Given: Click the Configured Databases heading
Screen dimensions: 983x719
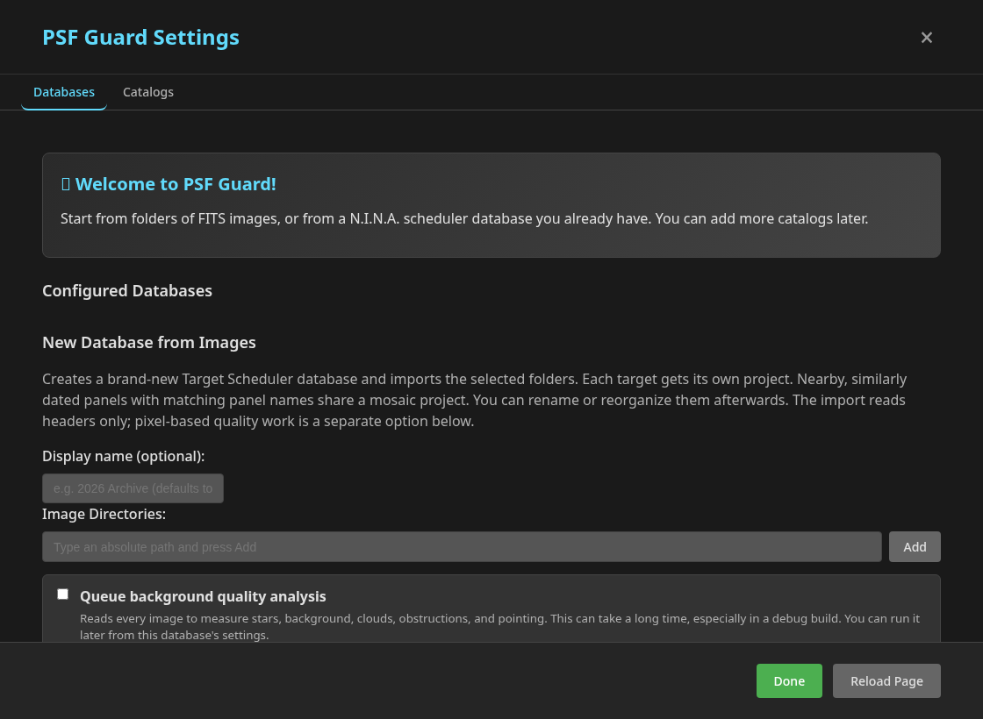Looking at the screenshot, I should (x=127, y=290).
